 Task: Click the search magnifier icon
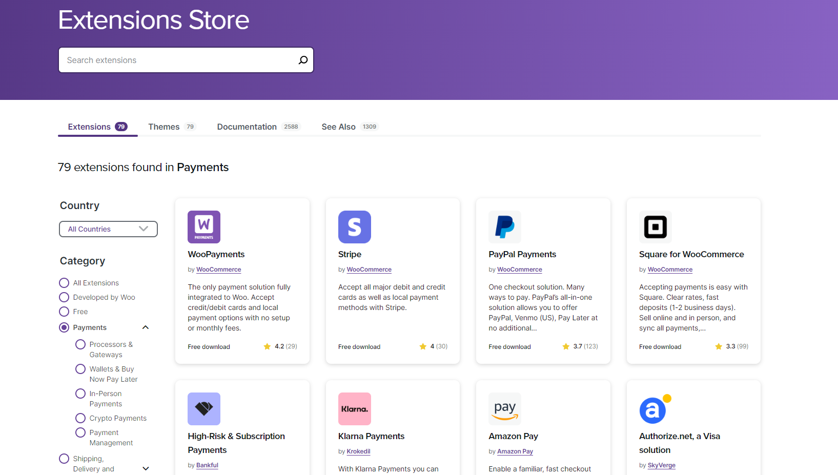[x=303, y=60]
